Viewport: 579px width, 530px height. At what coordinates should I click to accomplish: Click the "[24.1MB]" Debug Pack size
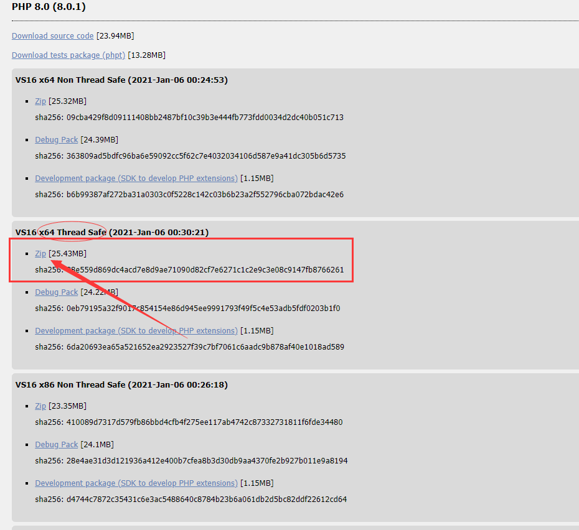point(97,445)
